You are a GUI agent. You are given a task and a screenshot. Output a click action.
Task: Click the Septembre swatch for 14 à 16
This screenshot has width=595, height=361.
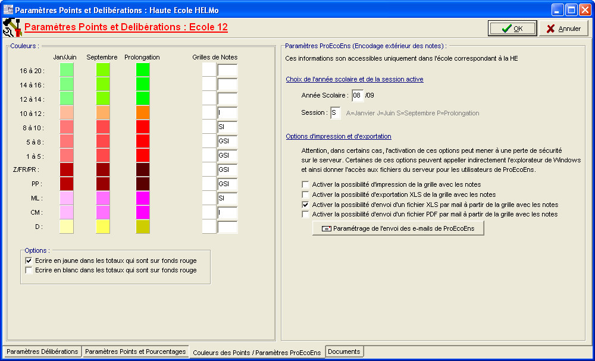point(103,84)
